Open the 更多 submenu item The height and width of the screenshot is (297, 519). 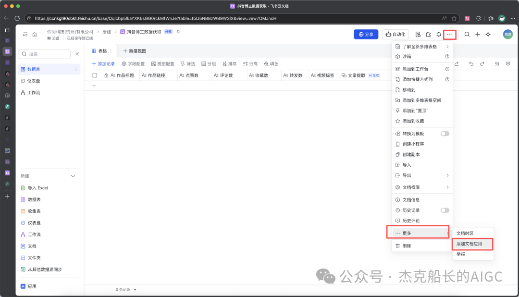click(422, 233)
